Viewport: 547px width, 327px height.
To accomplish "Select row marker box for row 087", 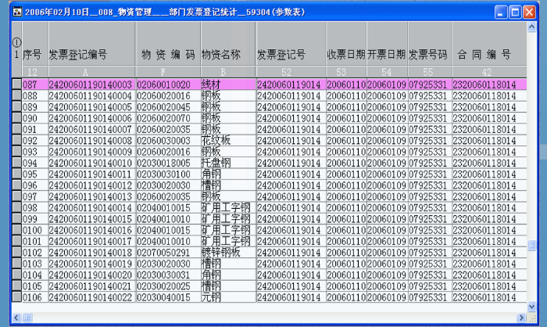I will [x=16, y=84].
